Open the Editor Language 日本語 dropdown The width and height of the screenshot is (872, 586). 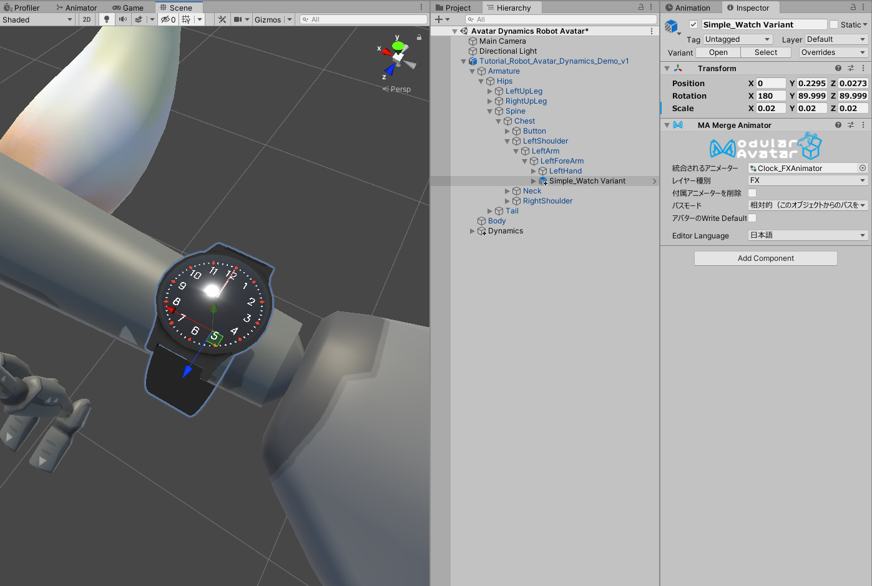coord(808,235)
